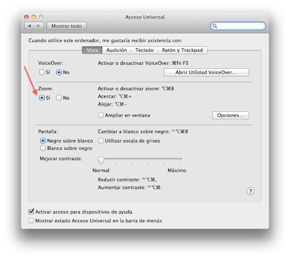Click the 'Zoom:' section label

[45, 89]
